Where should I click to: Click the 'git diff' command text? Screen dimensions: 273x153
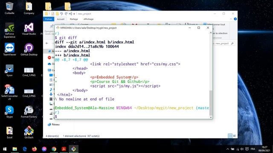coord(68,38)
